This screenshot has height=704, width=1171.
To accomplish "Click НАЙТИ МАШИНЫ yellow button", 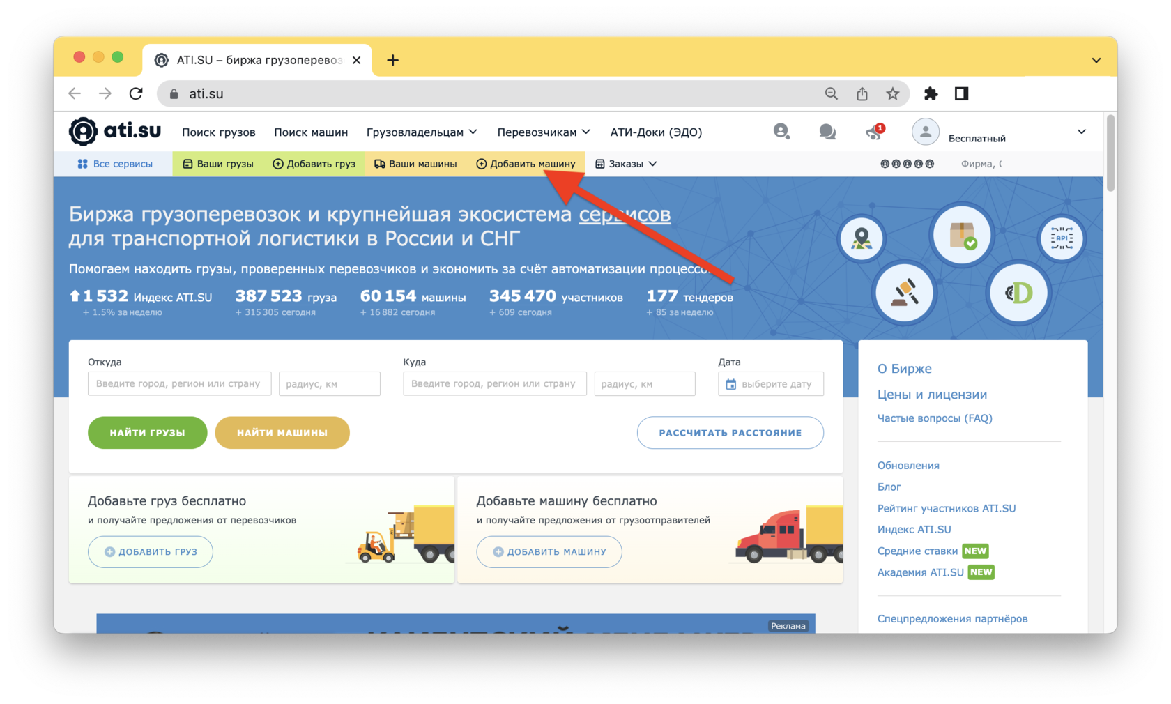I will point(282,433).
